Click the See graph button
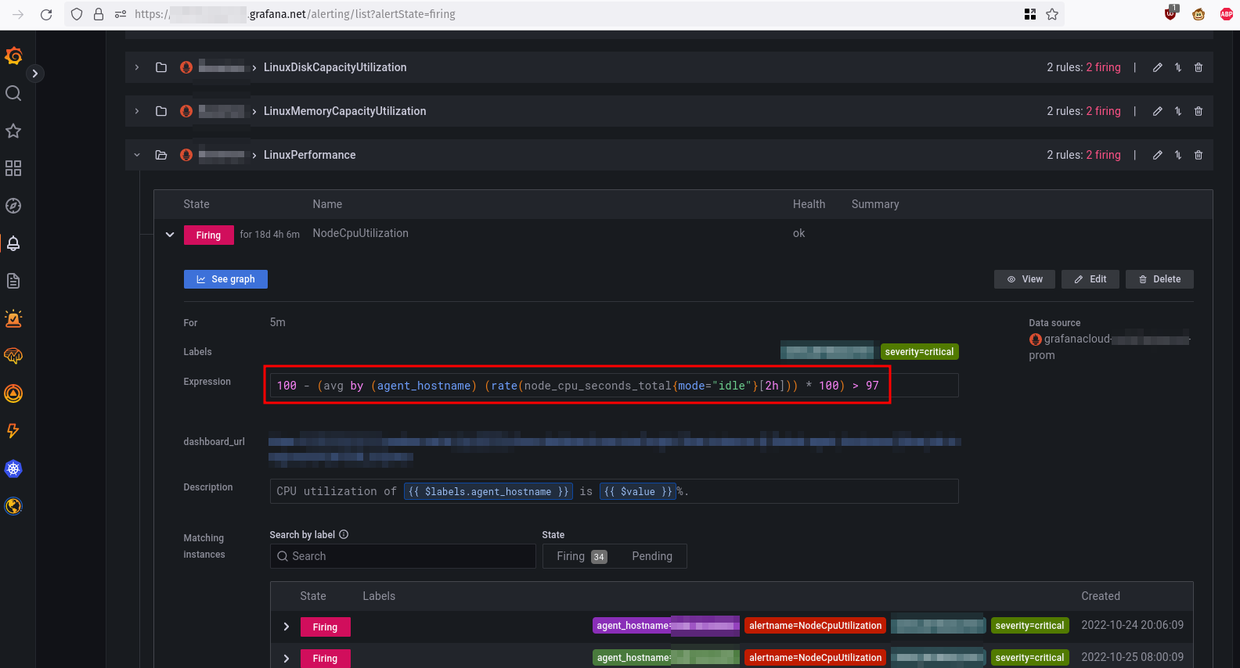 pos(225,279)
